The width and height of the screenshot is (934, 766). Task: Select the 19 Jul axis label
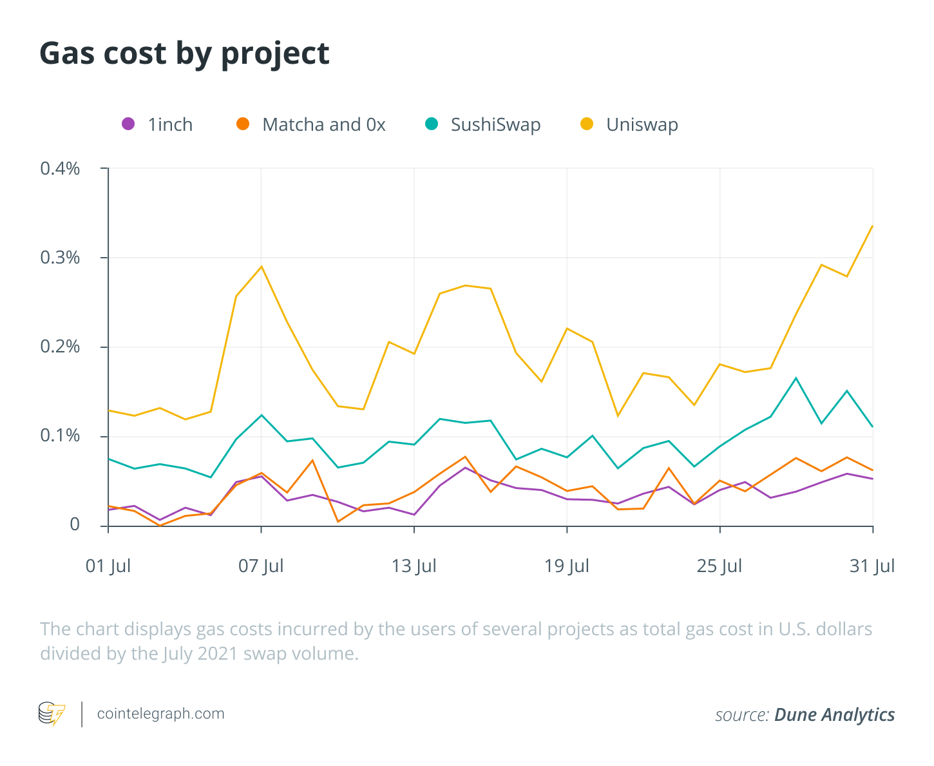click(x=567, y=566)
